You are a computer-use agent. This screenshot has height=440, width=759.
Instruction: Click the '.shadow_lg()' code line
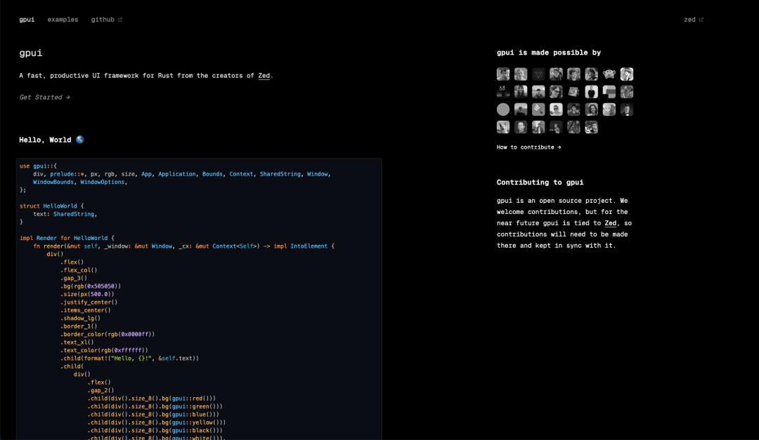tap(80, 318)
